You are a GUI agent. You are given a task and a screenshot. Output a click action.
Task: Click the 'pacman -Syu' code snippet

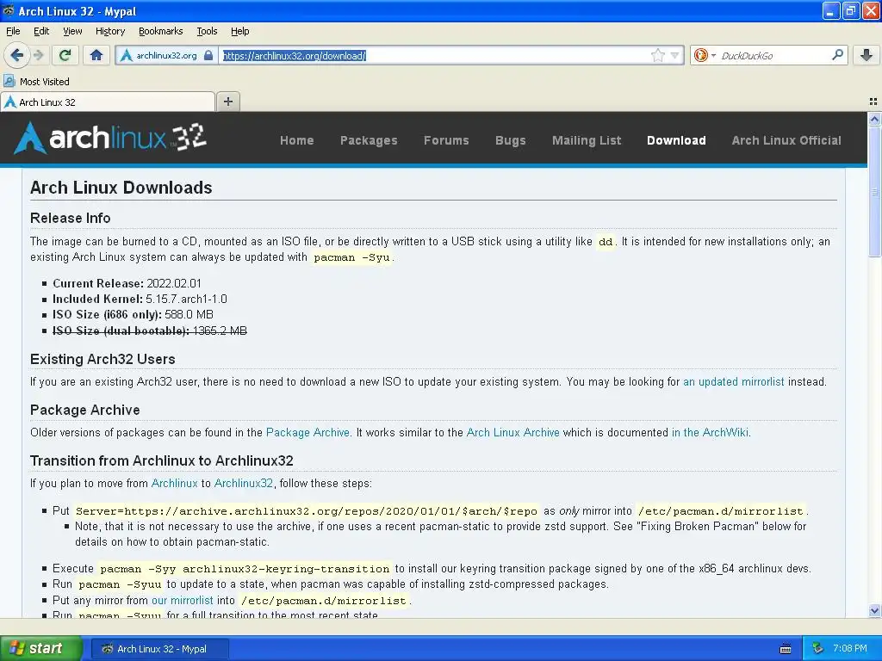[351, 257]
